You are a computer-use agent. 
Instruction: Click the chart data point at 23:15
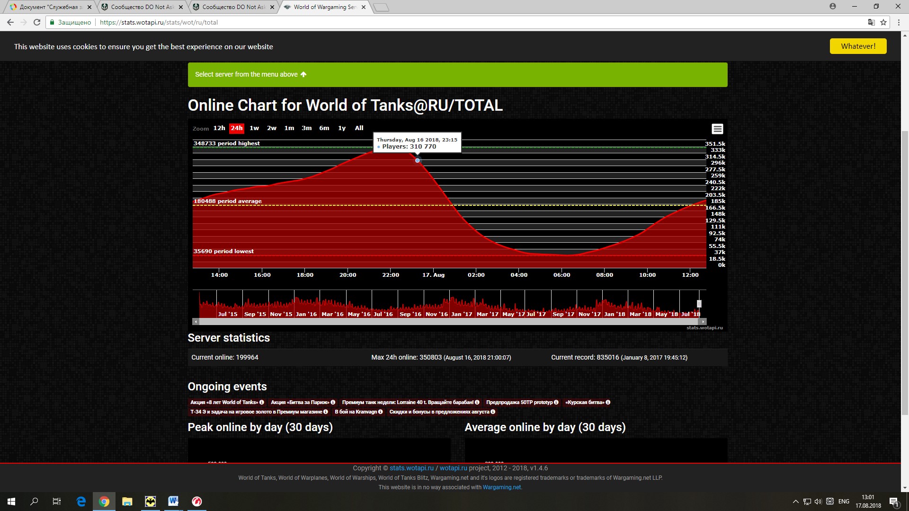(x=417, y=160)
